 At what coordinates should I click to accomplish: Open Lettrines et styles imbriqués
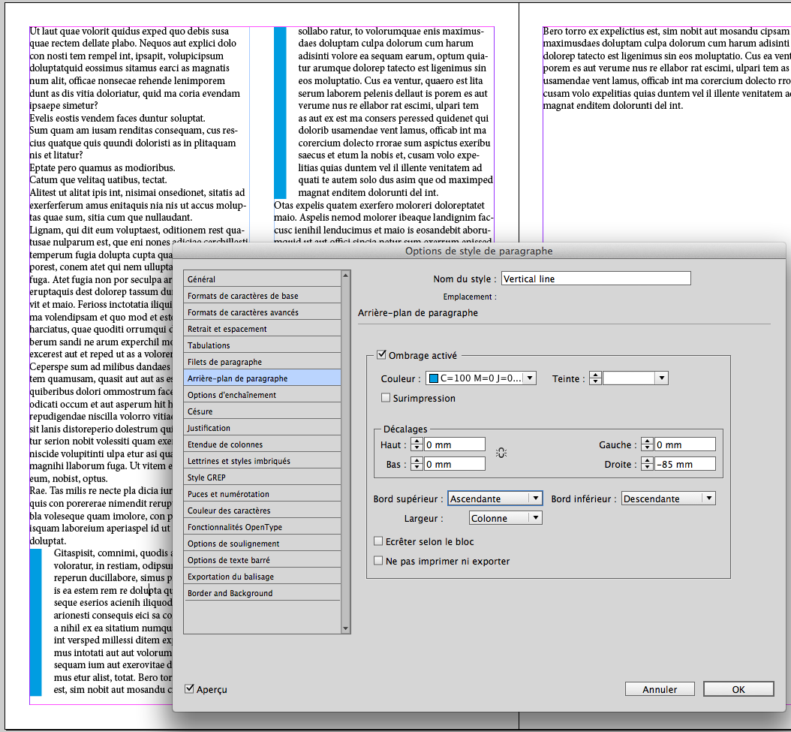pos(263,461)
